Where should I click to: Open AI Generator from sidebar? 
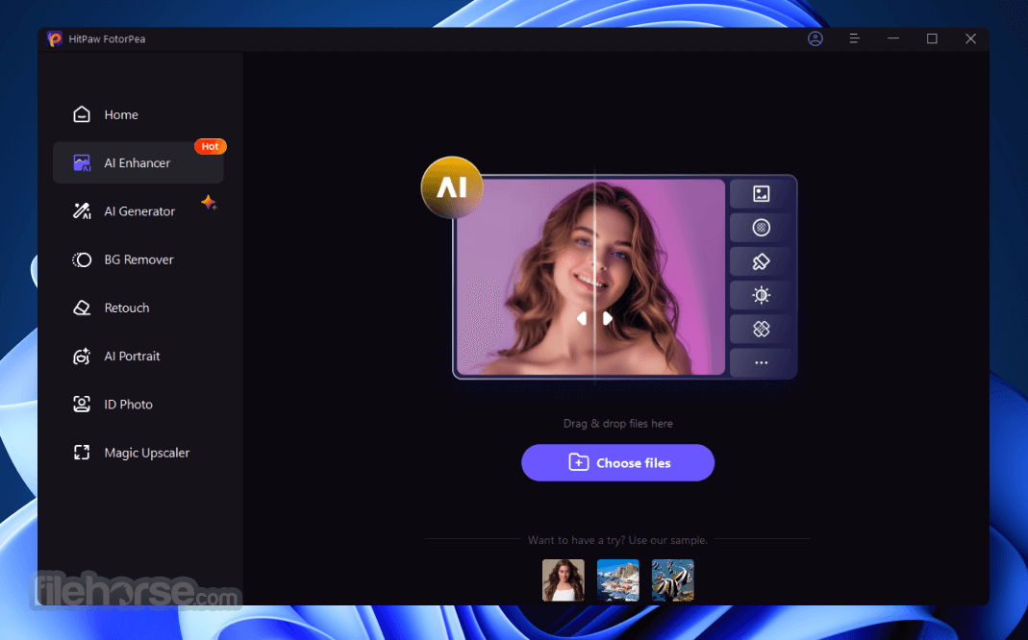(138, 211)
